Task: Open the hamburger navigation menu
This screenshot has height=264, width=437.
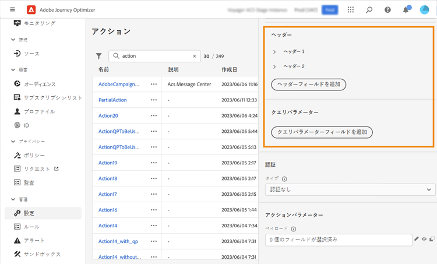Action: 12,9
